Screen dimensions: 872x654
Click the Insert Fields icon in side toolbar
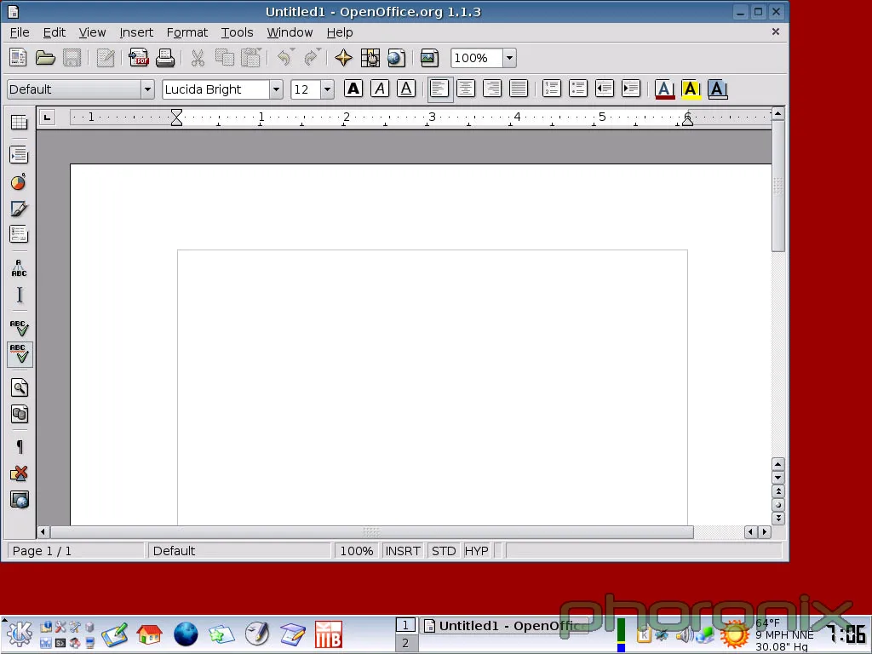click(19, 155)
